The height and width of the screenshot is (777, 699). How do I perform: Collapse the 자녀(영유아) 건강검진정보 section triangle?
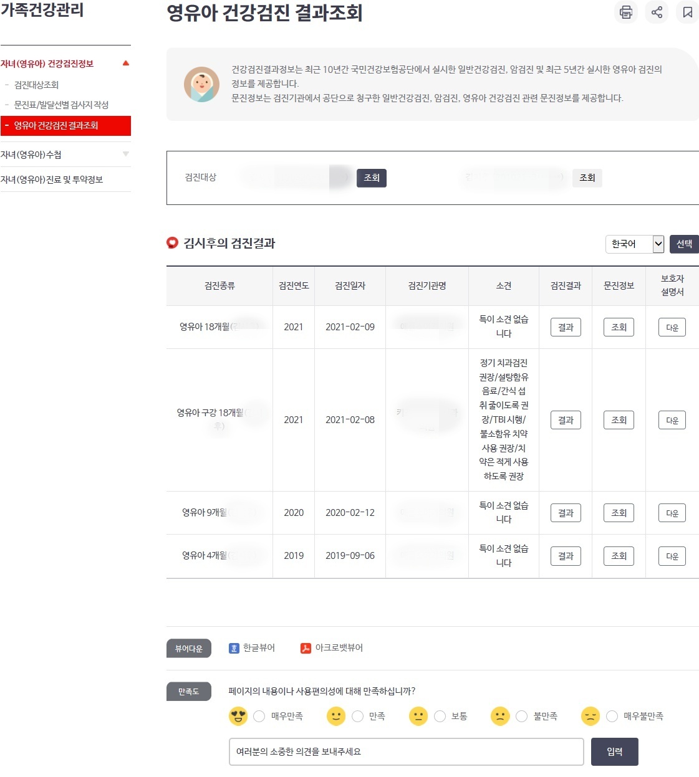(x=126, y=63)
